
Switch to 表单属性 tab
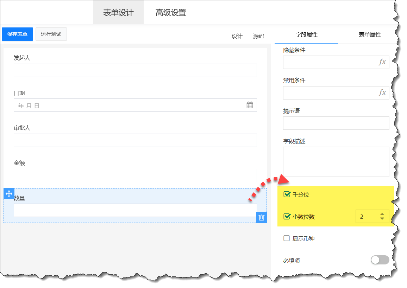tap(370, 35)
